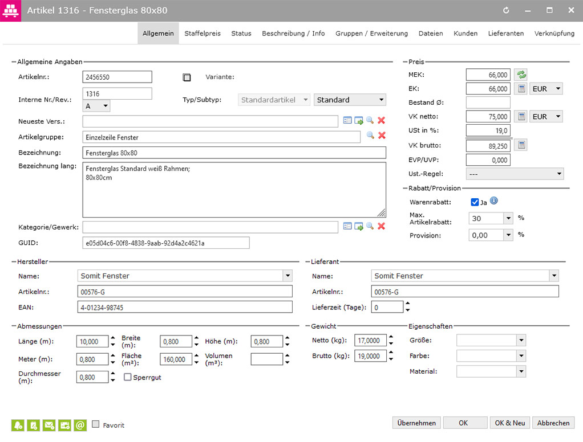
Task: Mark article as Favorit
Action: [96, 424]
